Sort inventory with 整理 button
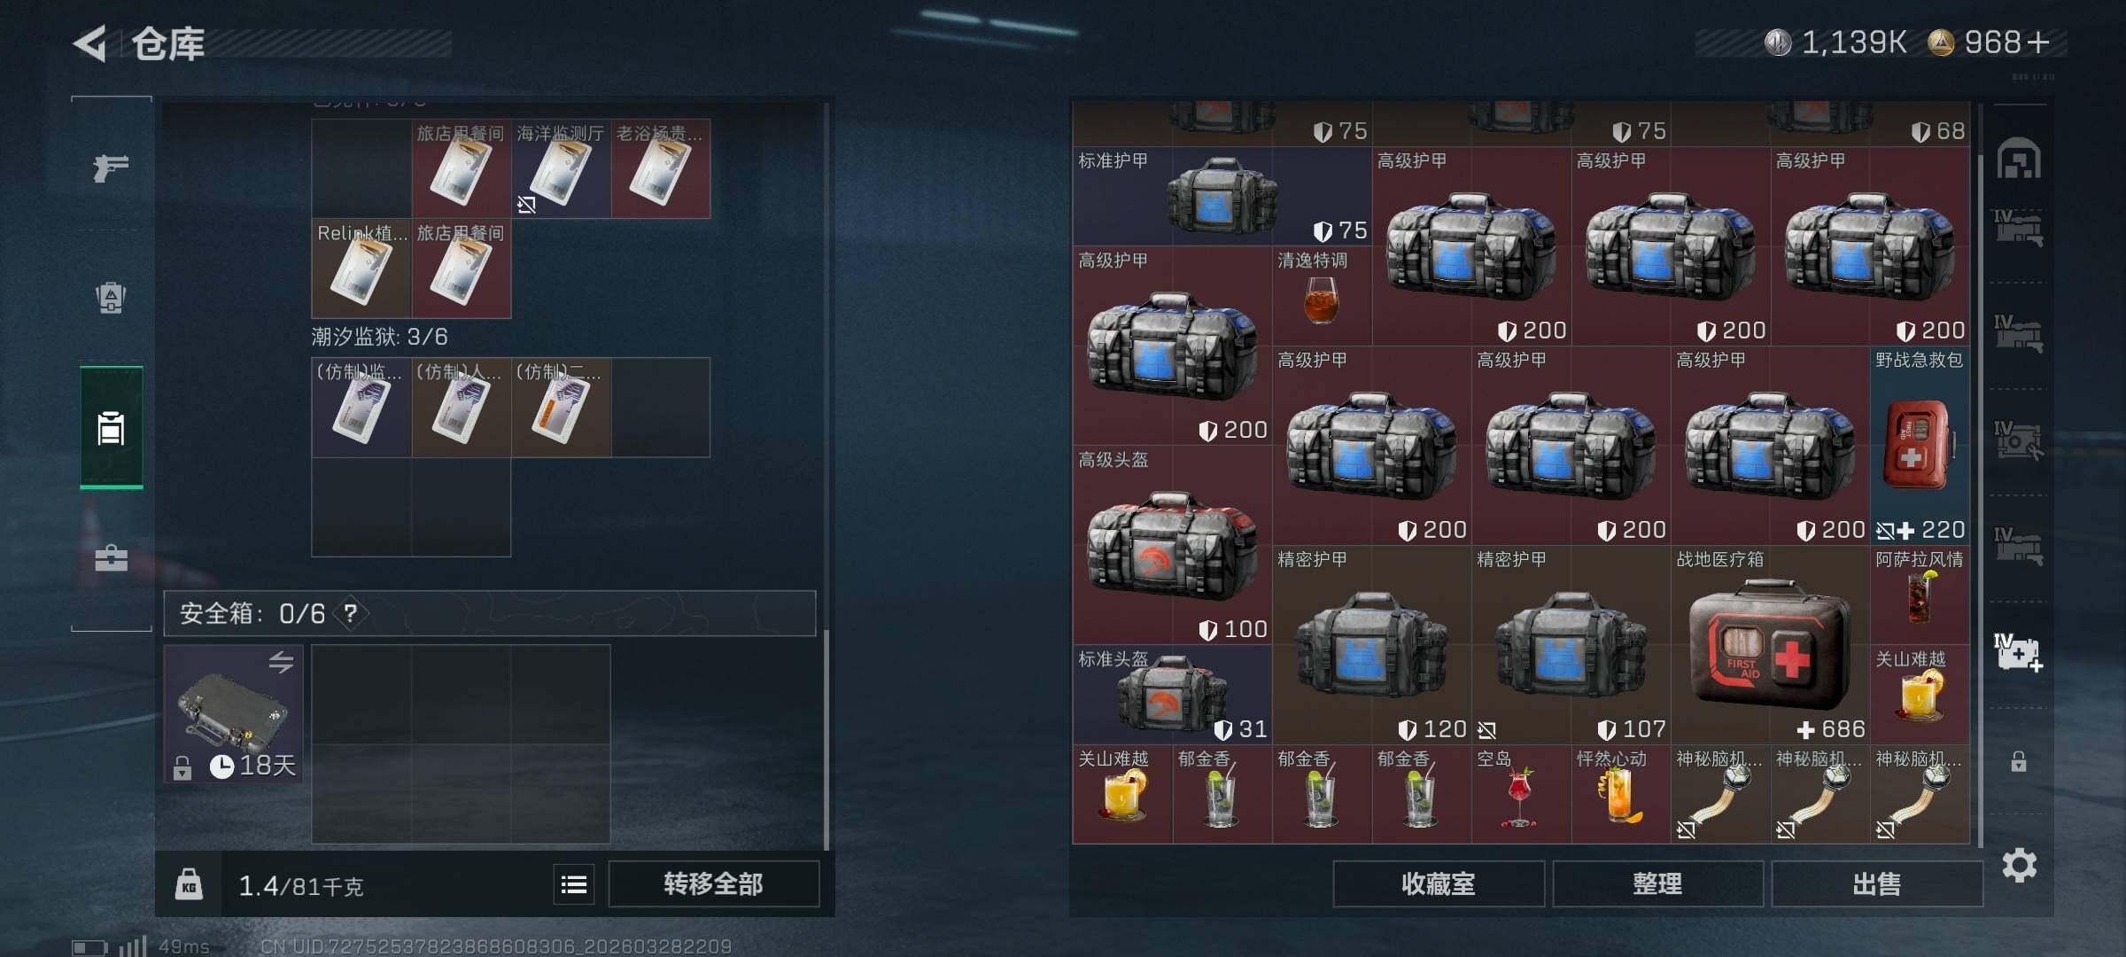The width and height of the screenshot is (2126, 957). [x=1657, y=884]
